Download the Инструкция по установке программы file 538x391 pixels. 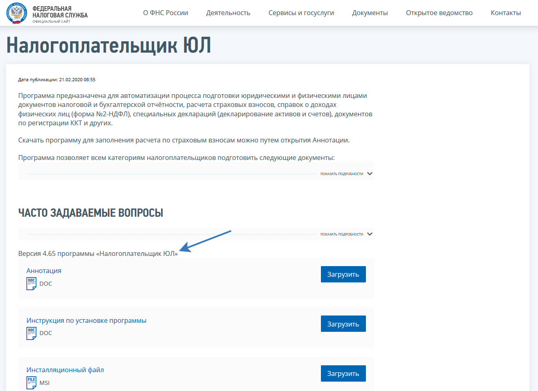[x=343, y=324]
